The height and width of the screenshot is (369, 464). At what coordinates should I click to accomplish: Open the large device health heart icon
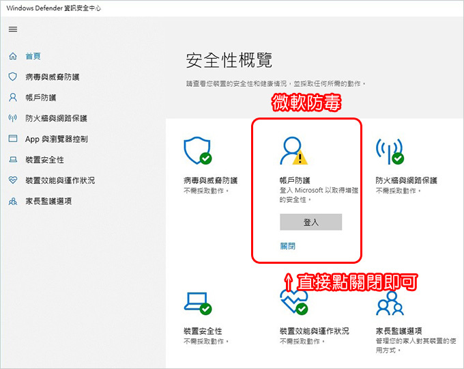click(x=294, y=302)
